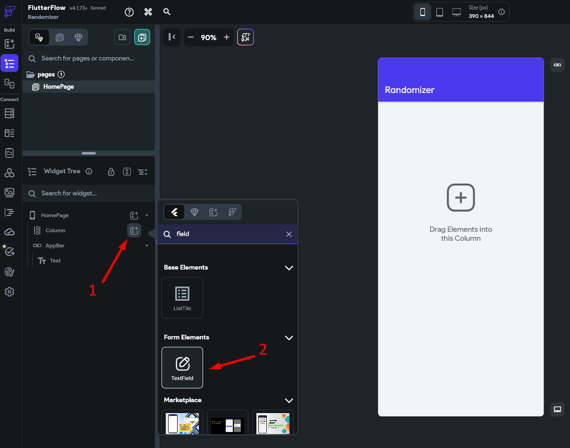The image size is (570, 448).
Task: Collapse the Base Elements section
Action: point(289,268)
